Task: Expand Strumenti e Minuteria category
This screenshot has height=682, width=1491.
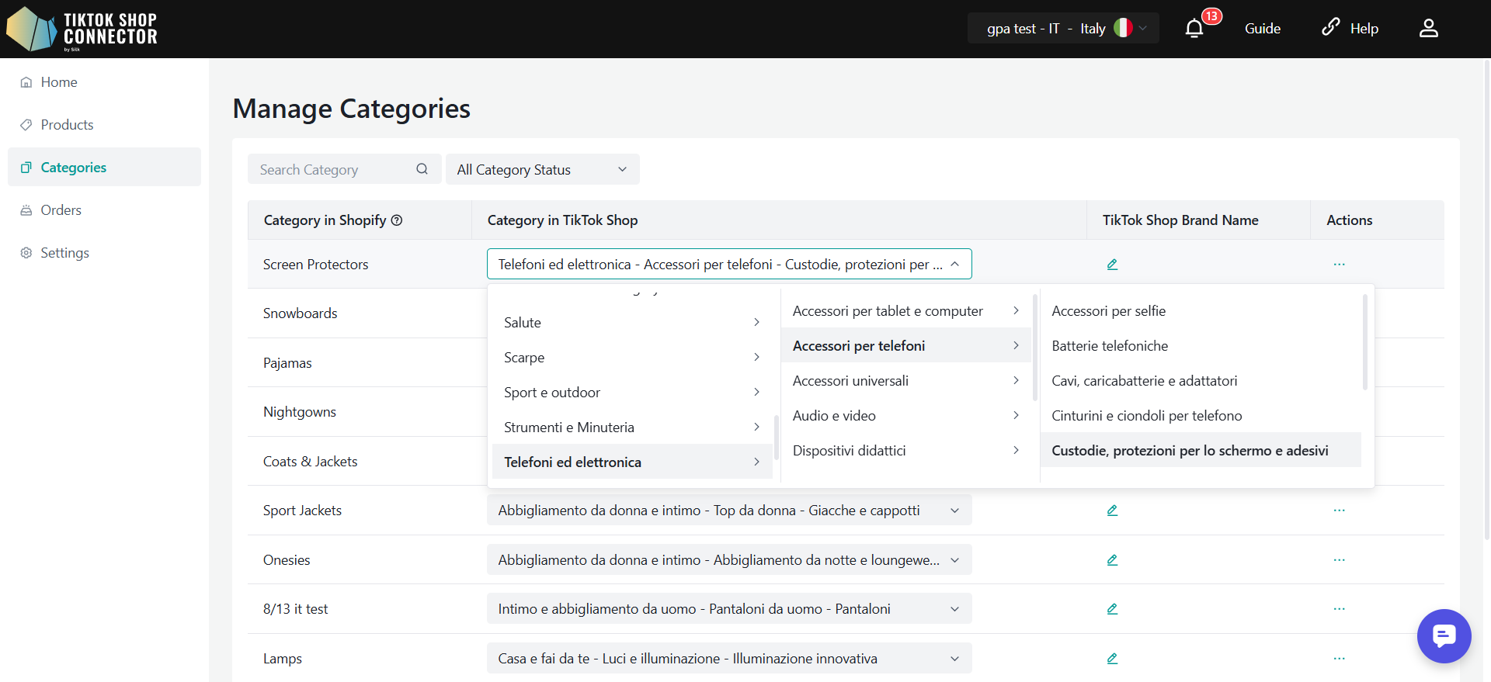Action: (632, 428)
